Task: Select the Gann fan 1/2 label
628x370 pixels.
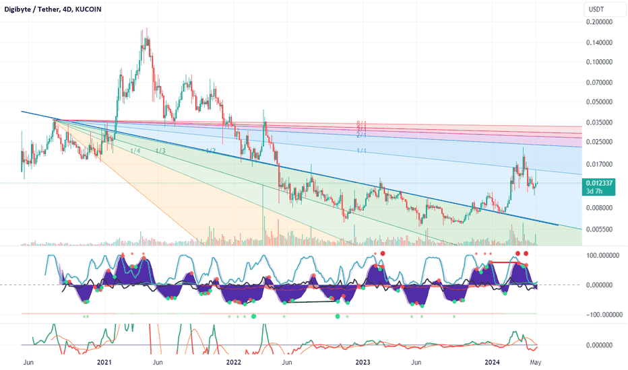Action: click(x=211, y=151)
